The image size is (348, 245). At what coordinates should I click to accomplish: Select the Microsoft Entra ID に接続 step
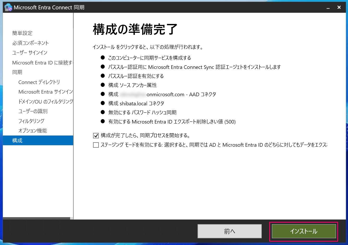pos(43,63)
